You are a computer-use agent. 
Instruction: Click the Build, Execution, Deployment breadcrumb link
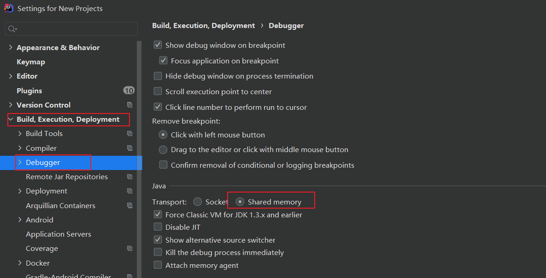tap(203, 26)
